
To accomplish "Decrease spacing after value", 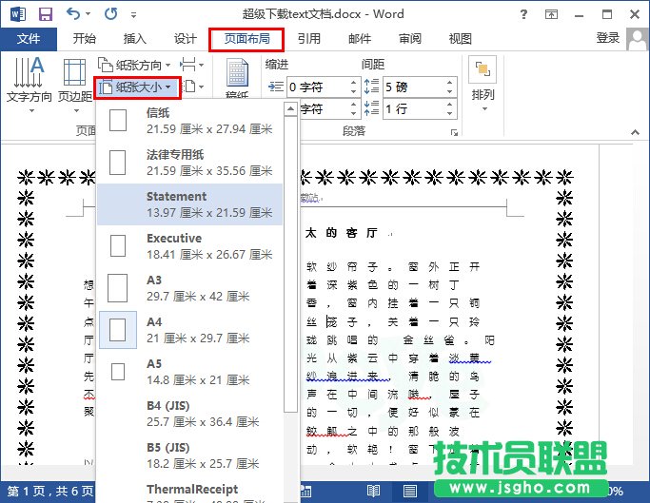I will tap(450, 113).
